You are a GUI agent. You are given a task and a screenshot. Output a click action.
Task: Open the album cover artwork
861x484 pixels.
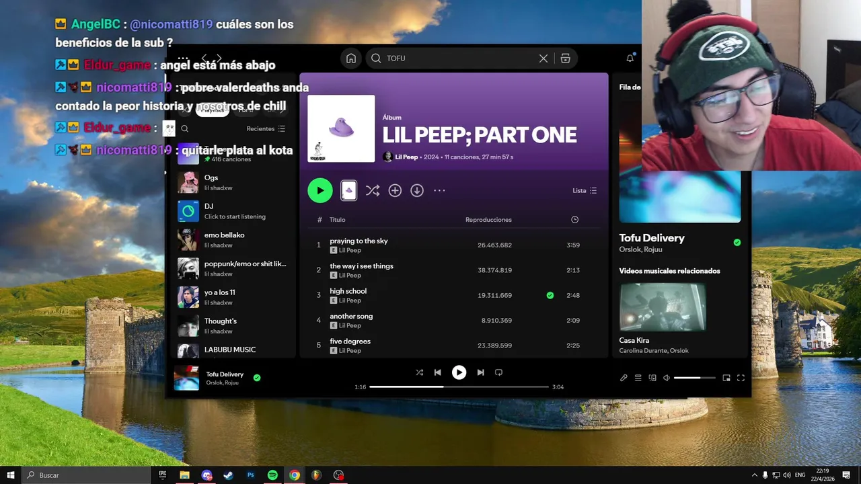tap(341, 128)
